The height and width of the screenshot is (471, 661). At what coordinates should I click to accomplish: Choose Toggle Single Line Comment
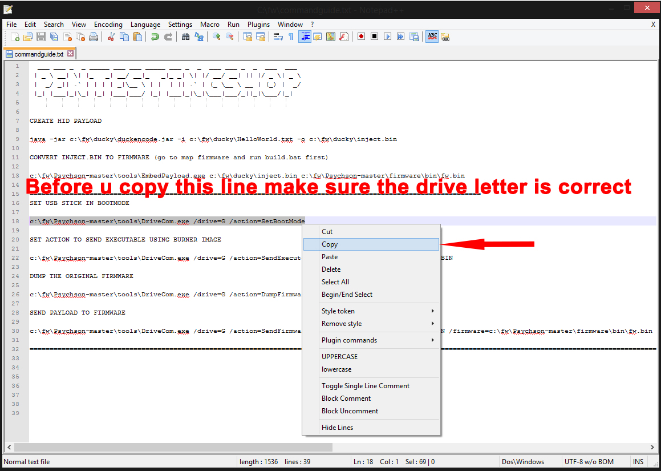(x=371, y=386)
